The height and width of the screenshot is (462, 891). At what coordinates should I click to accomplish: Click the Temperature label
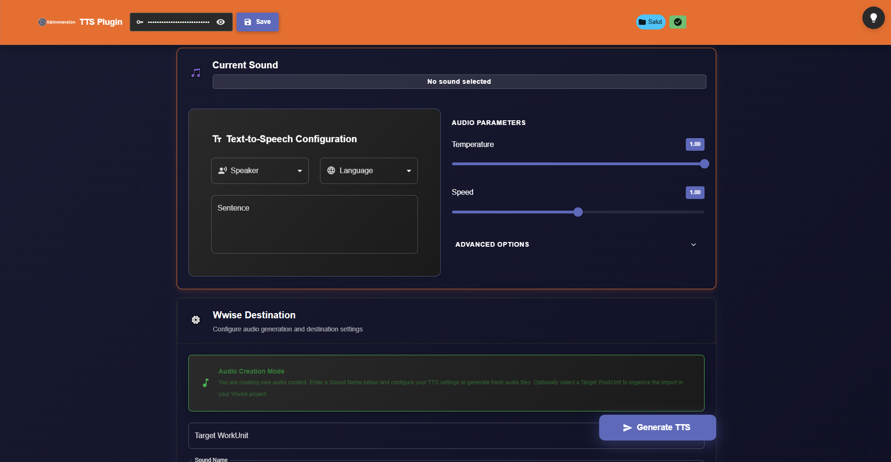point(473,144)
